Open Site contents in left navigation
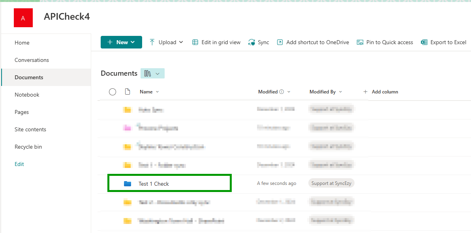 [30, 129]
